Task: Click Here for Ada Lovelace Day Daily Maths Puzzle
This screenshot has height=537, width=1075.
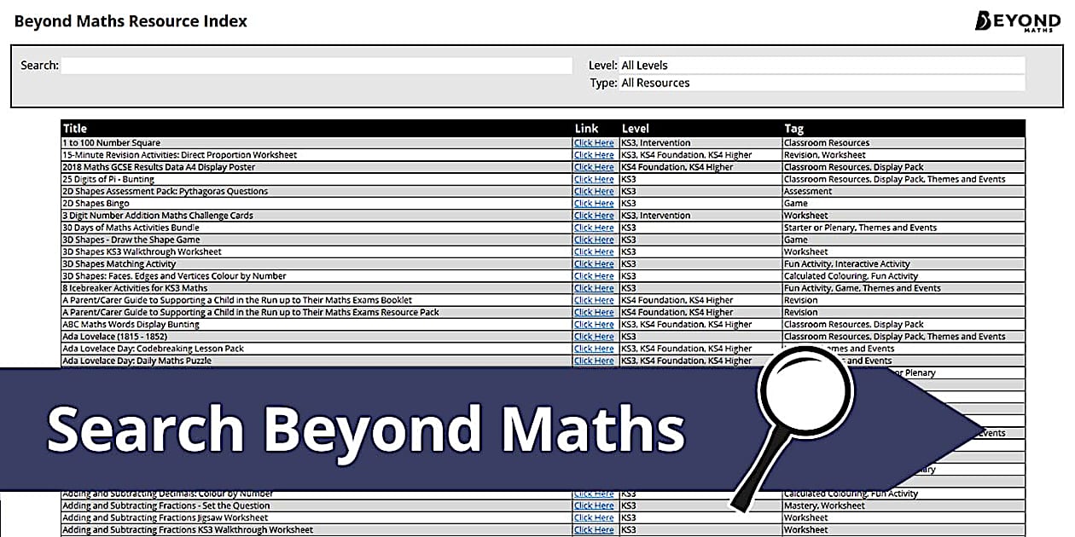Action: pos(594,361)
